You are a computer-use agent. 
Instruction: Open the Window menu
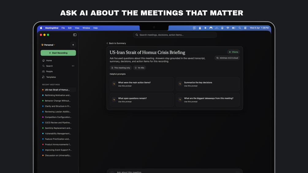[86, 28]
